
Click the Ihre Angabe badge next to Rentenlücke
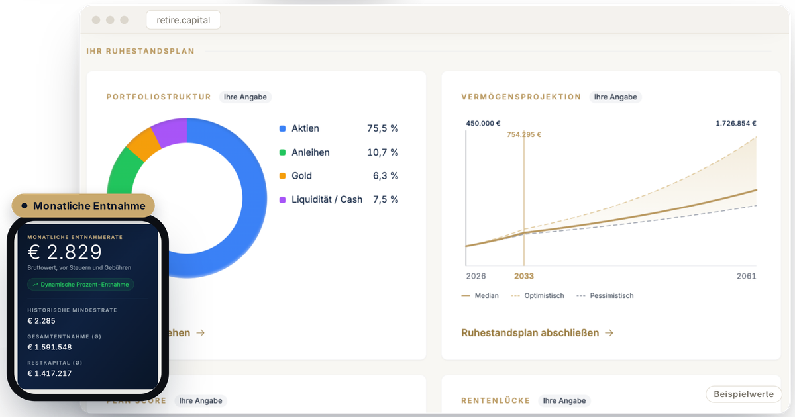pyautogui.click(x=564, y=400)
